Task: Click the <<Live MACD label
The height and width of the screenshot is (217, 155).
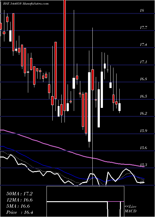Action: click(x=131, y=209)
